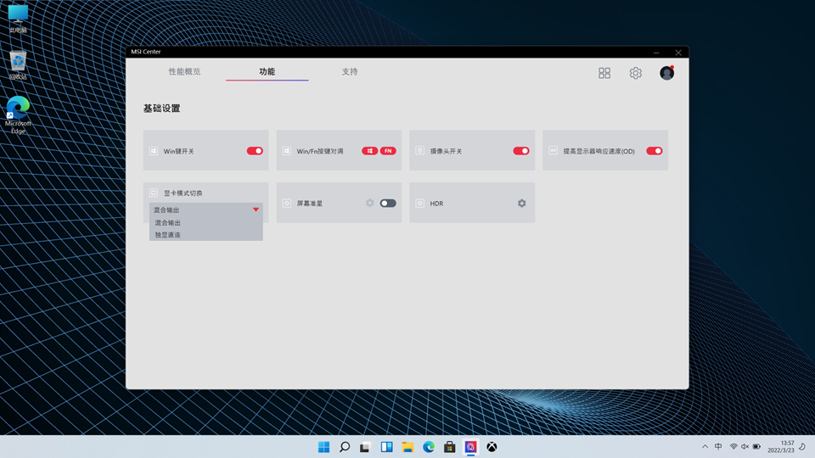The width and height of the screenshot is (815, 458).
Task: Toggle the 摄像头开关 webcam switch
Action: coord(520,151)
